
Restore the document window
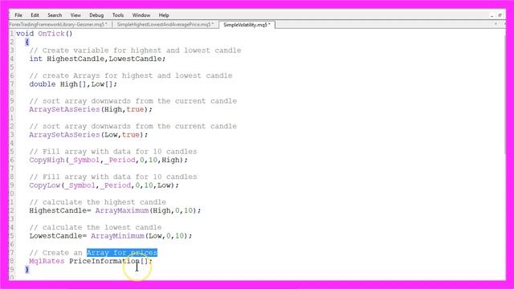pos(500,15)
